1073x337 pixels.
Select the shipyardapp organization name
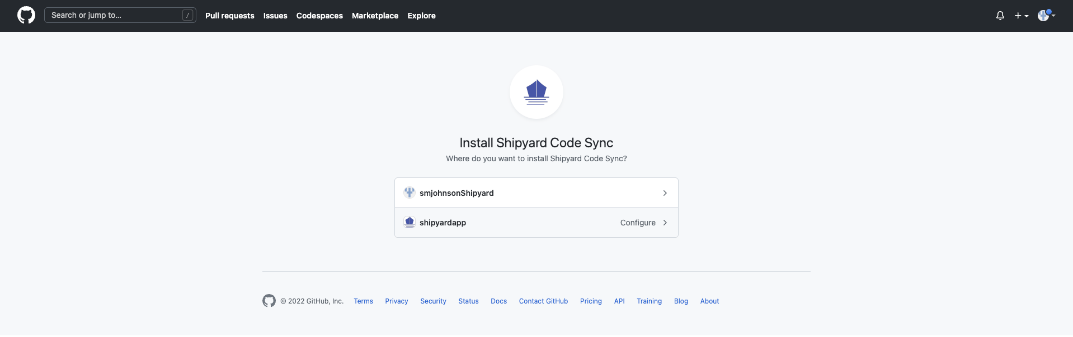click(x=443, y=223)
